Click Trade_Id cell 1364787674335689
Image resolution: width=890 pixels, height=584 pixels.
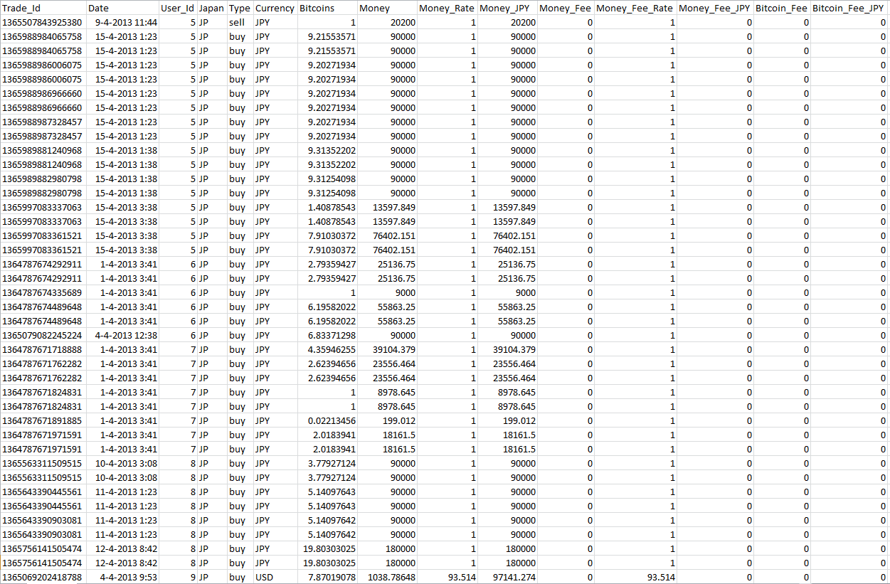click(43, 292)
